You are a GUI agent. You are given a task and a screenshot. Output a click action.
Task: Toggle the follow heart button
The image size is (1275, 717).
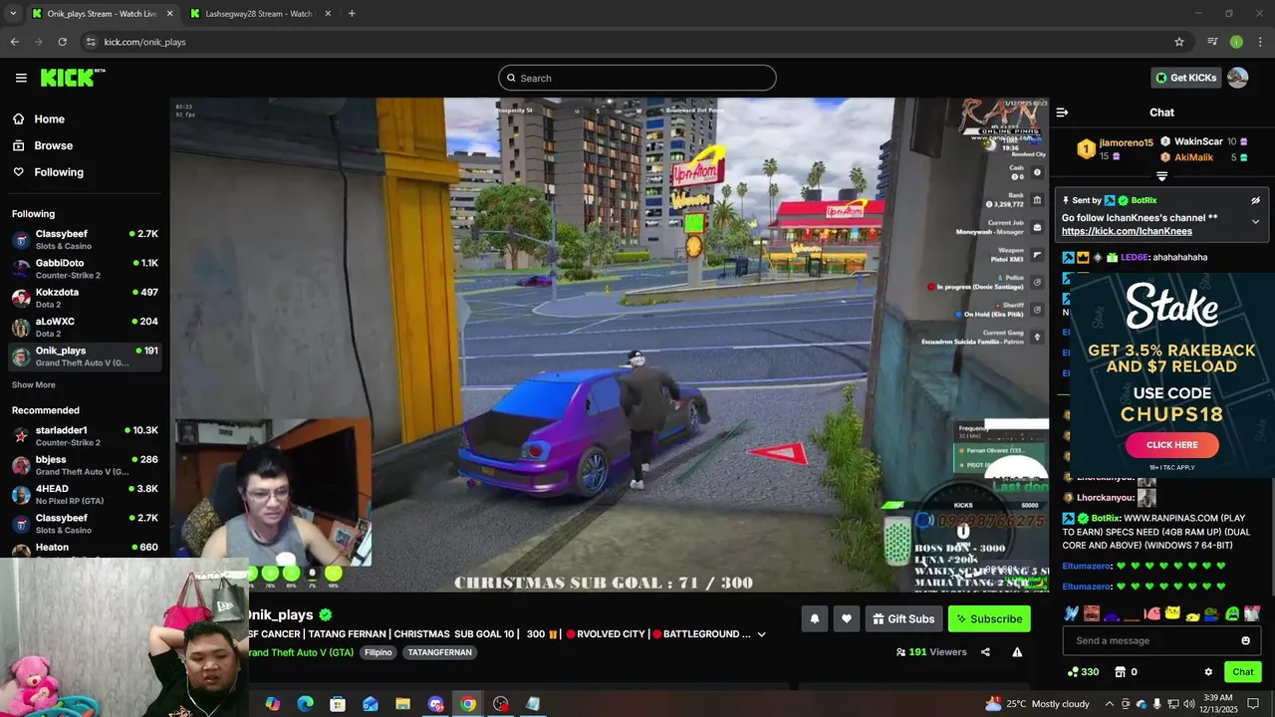point(847,618)
